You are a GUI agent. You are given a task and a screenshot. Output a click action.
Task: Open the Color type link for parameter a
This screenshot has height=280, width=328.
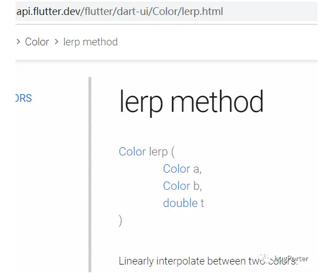[x=177, y=169]
